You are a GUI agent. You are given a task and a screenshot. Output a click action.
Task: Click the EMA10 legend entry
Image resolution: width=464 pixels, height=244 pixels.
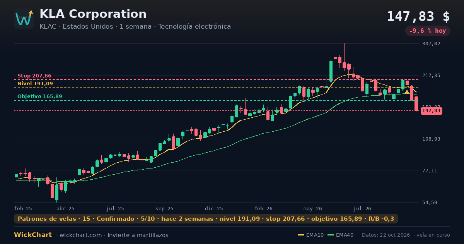[310, 235]
